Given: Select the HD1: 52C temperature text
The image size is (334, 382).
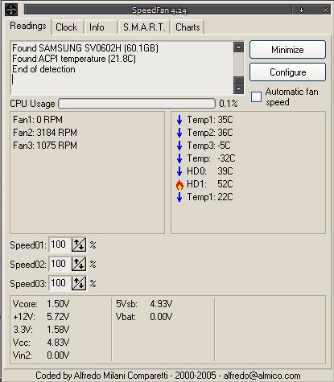Looking at the screenshot, I should pyautogui.click(x=210, y=184).
